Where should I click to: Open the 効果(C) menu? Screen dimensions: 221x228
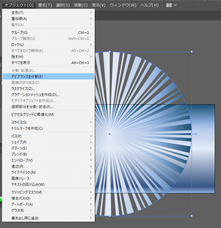(81, 5)
